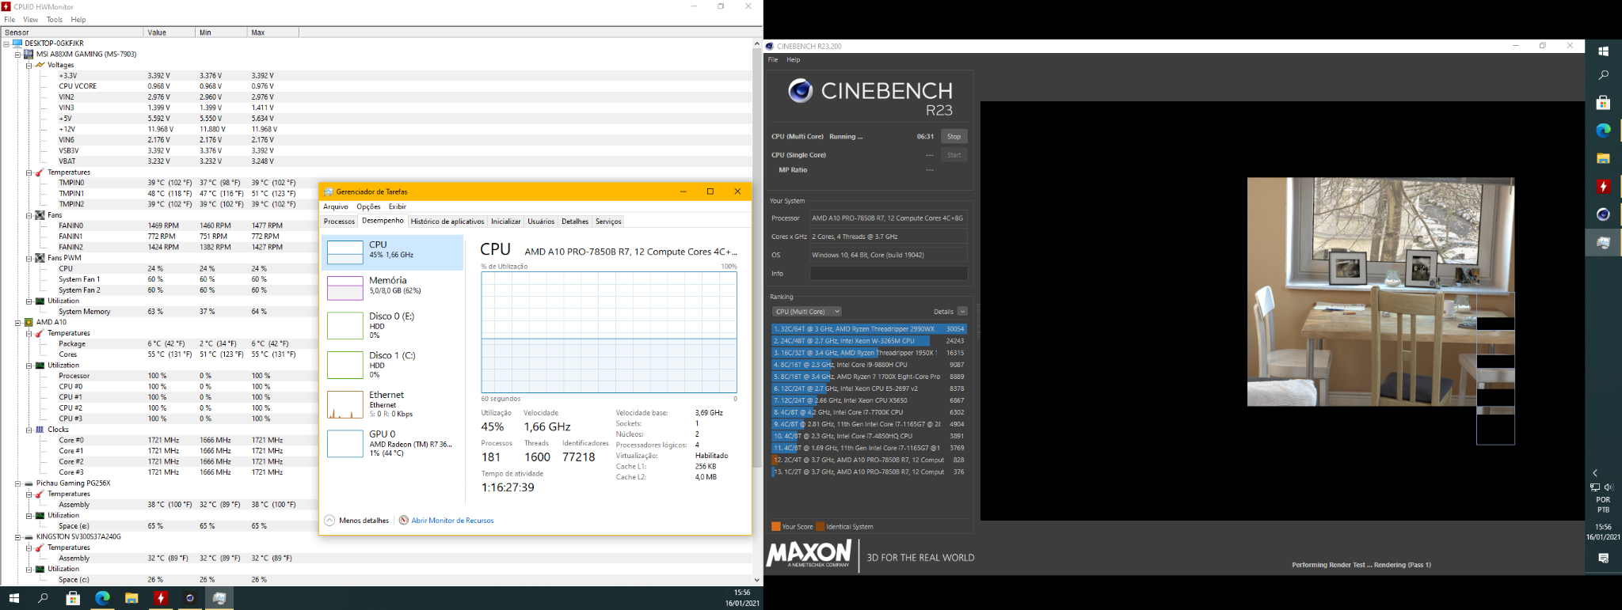
Task: Open the CPU (Multi Core) ranking dropdown
Action: tap(807, 312)
